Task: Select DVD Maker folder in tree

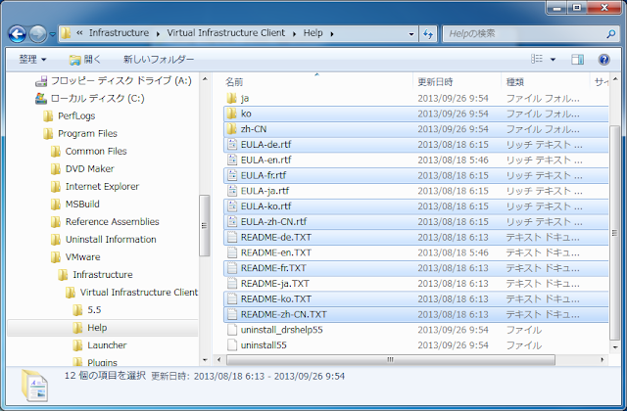Action: coord(82,169)
